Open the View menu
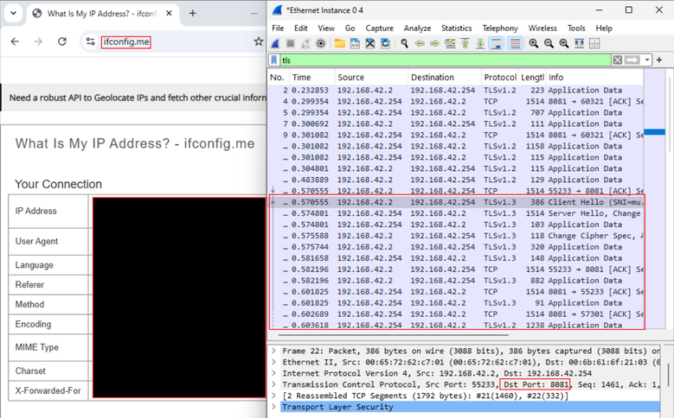The image size is (674, 418). pyautogui.click(x=326, y=28)
